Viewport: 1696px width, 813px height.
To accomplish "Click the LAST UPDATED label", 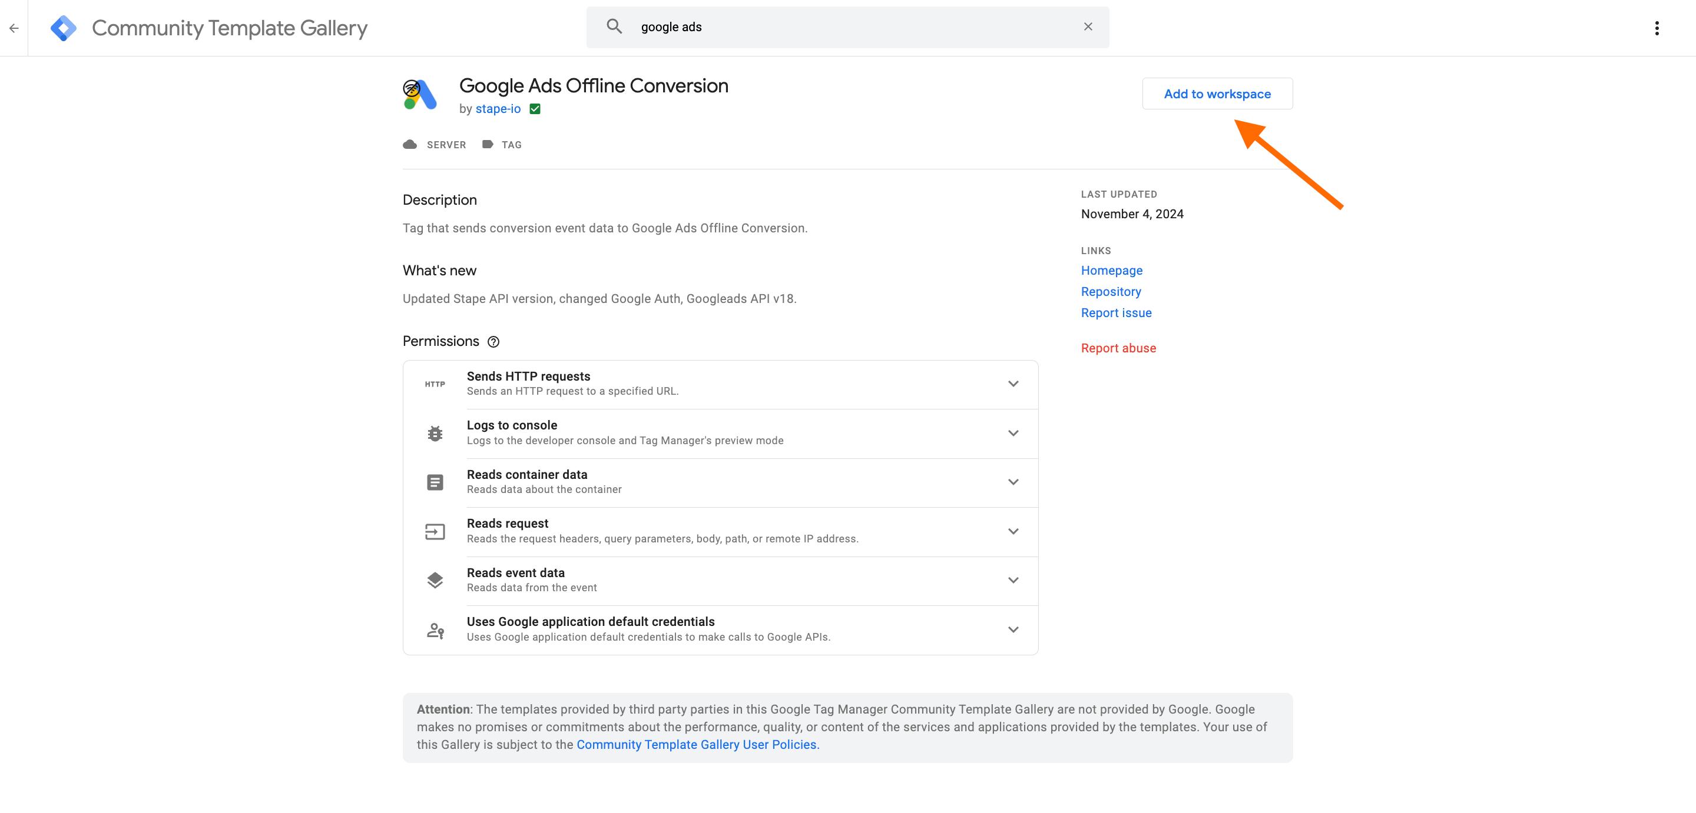I will (x=1119, y=194).
